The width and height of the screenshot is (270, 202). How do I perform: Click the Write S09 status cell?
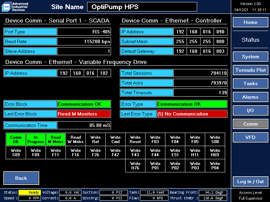pyautogui.click(x=16, y=153)
